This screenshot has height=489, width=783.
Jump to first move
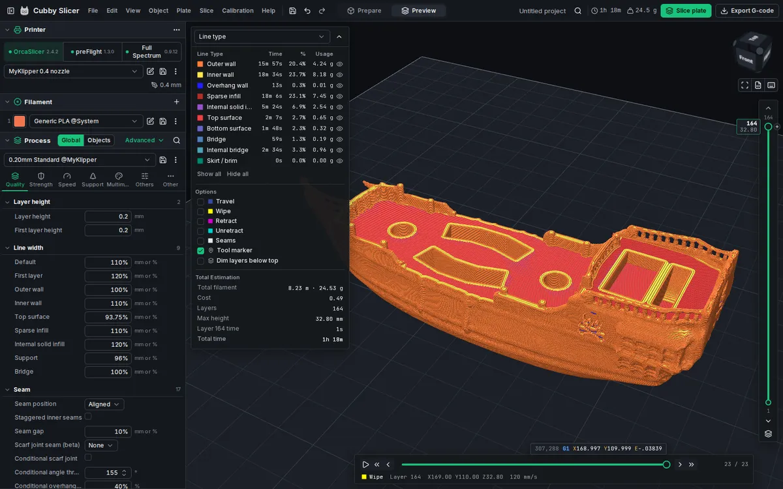(377, 464)
